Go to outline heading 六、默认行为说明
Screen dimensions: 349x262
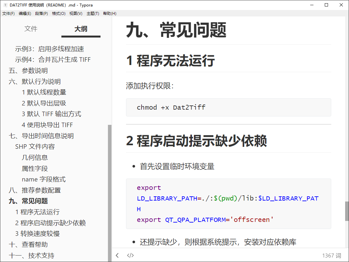35,82
